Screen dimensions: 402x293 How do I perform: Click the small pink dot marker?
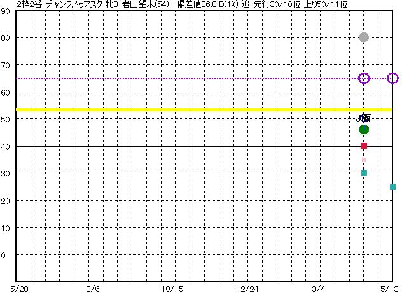click(364, 160)
